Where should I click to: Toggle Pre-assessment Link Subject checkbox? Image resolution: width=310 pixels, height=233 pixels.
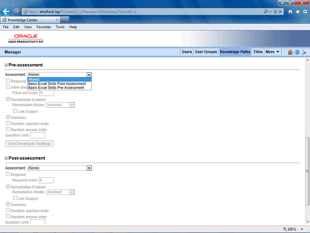click(15, 111)
